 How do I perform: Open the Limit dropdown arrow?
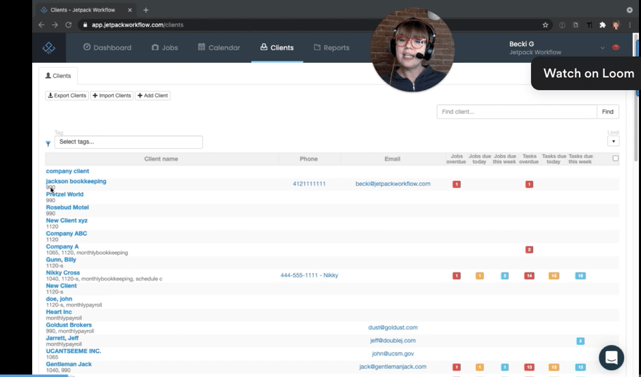click(x=613, y=141)
